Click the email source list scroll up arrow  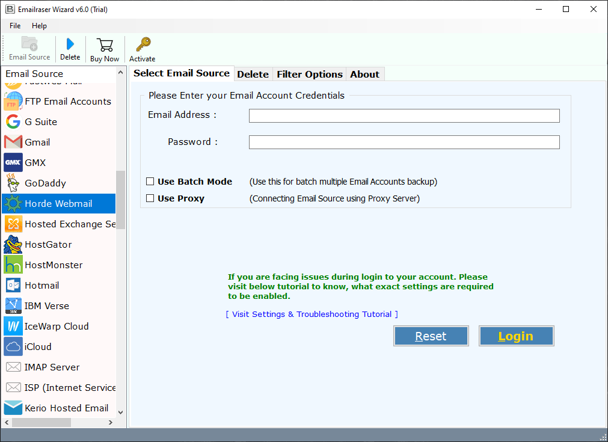pos(121,73)
